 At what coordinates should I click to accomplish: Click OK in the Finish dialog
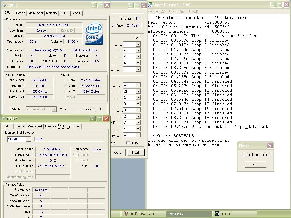(x=255, y=164)
